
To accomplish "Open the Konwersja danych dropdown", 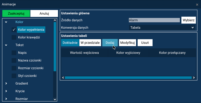I will tap(162, 28).
